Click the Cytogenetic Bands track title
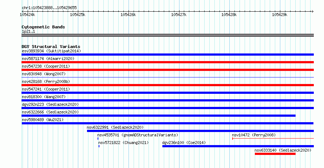This screenshot has width=324, height=168. click(x=43, y=27)
